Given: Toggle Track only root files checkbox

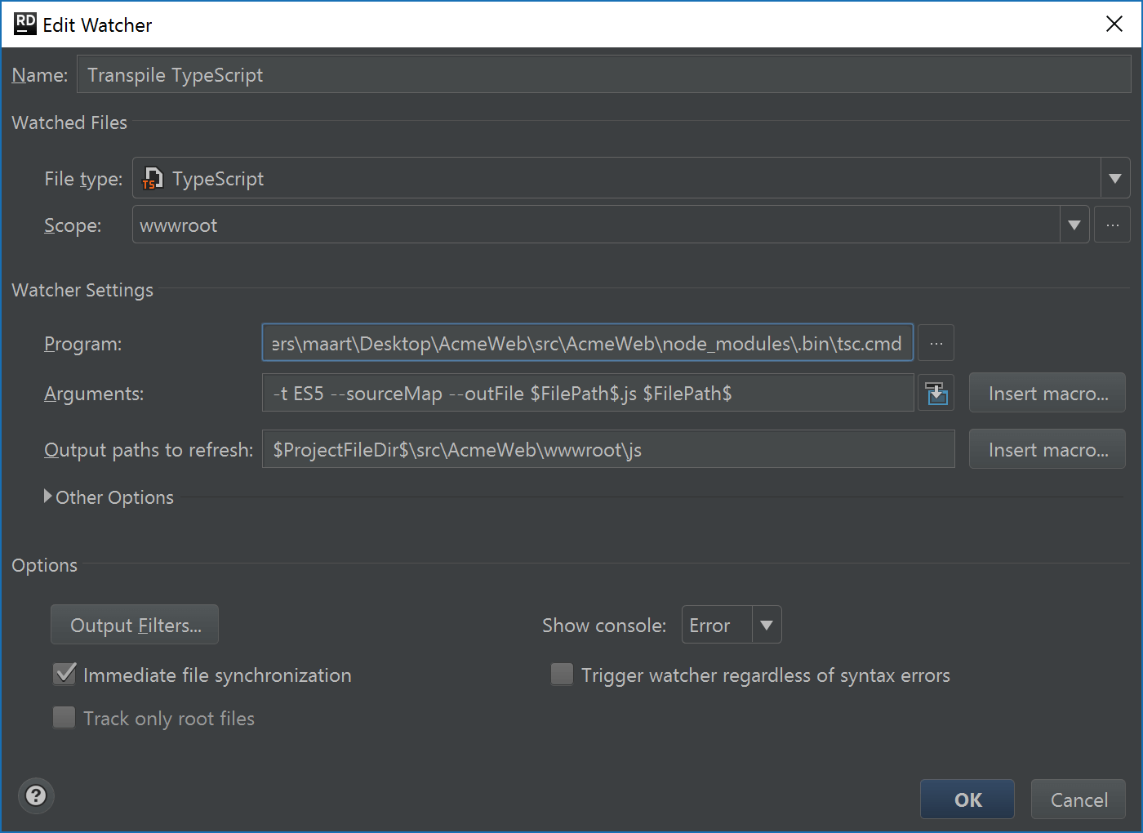Looking at the screenshot, I should pos(64,718).
